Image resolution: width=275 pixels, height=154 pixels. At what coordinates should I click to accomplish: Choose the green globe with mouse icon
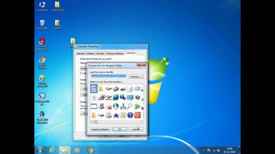[x=116, y=106]
